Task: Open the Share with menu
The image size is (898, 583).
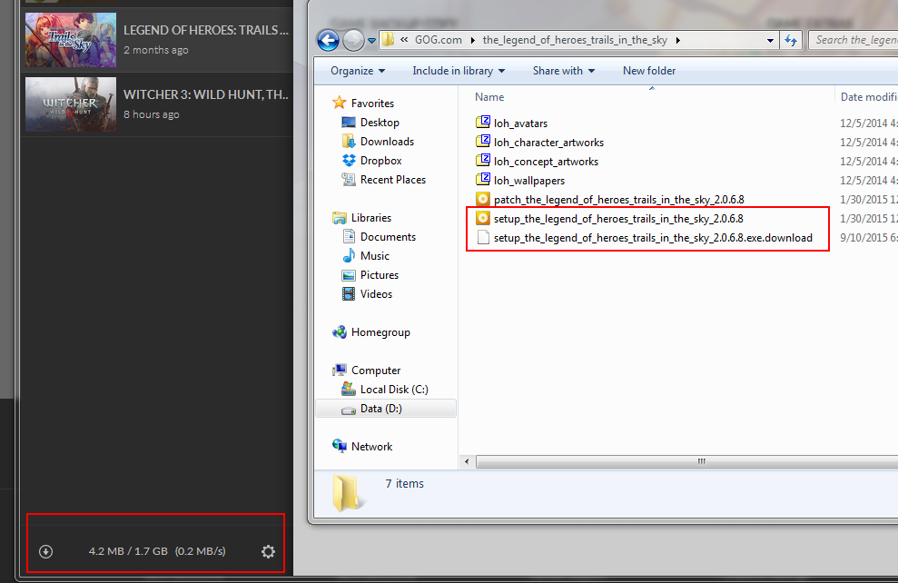Action: click(x=564, y=71)
